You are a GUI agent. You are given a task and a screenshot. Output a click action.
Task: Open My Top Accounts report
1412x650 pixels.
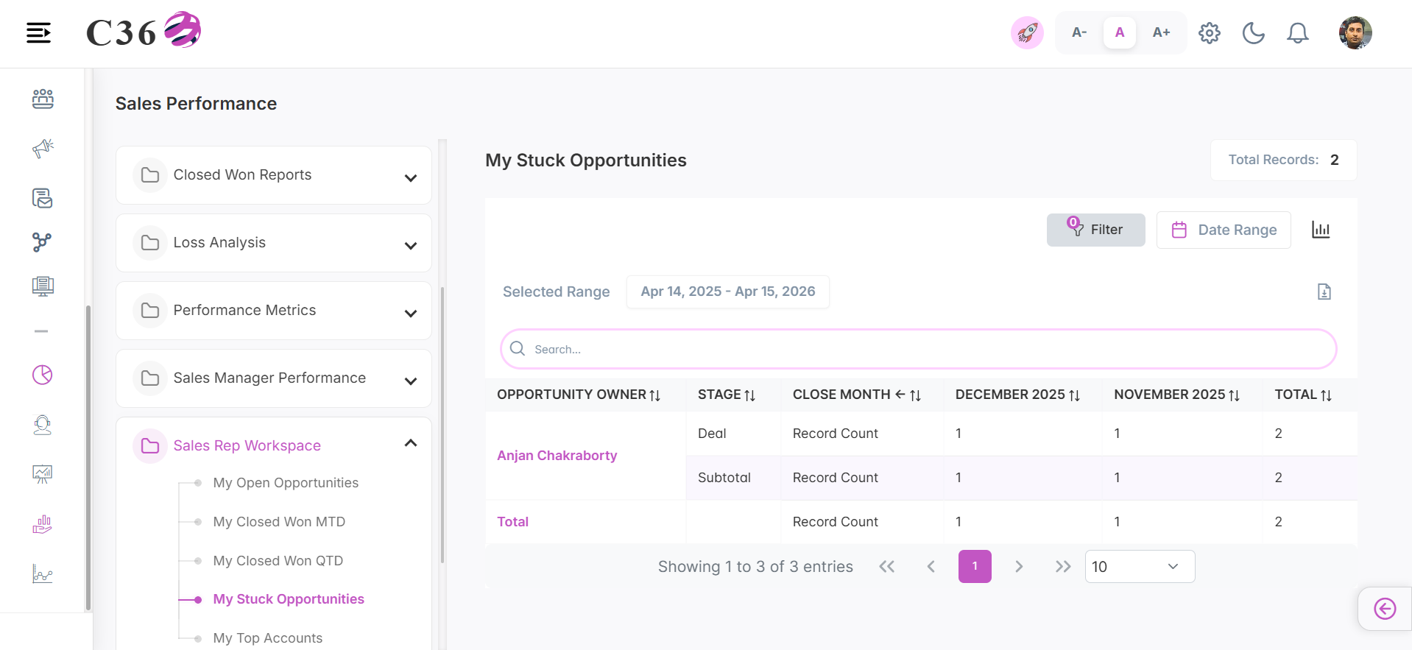268,638
